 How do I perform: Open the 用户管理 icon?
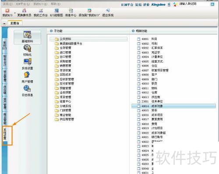click(27, 75)
